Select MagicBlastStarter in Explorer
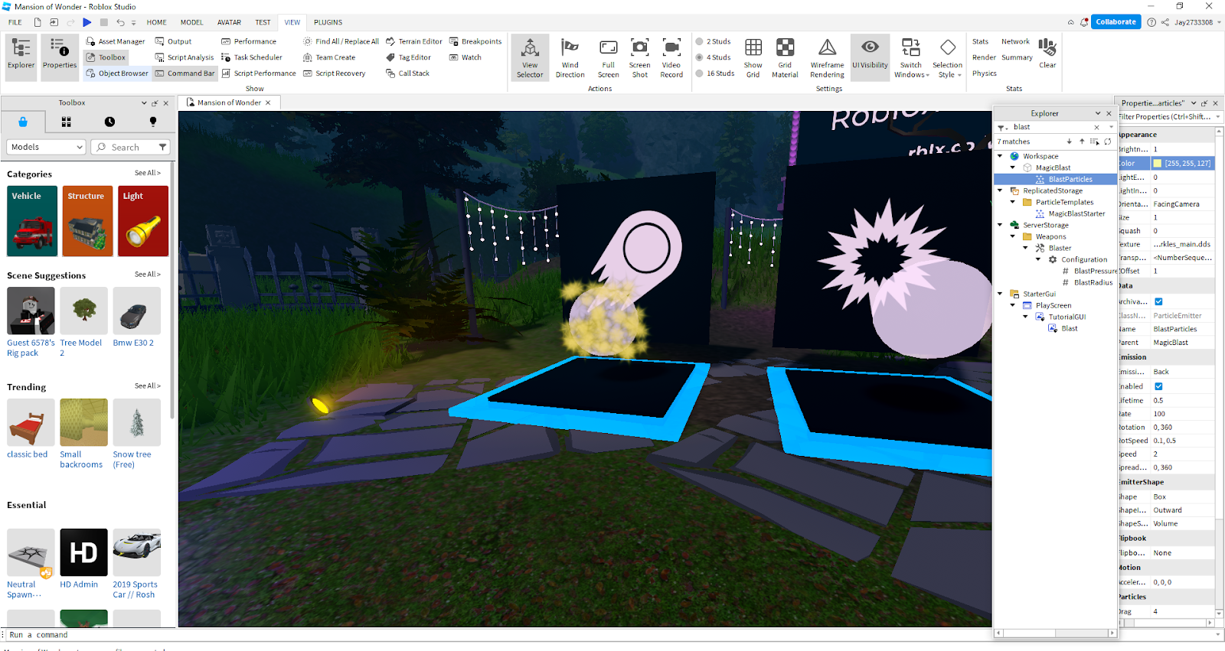 tap(1076, 213)
